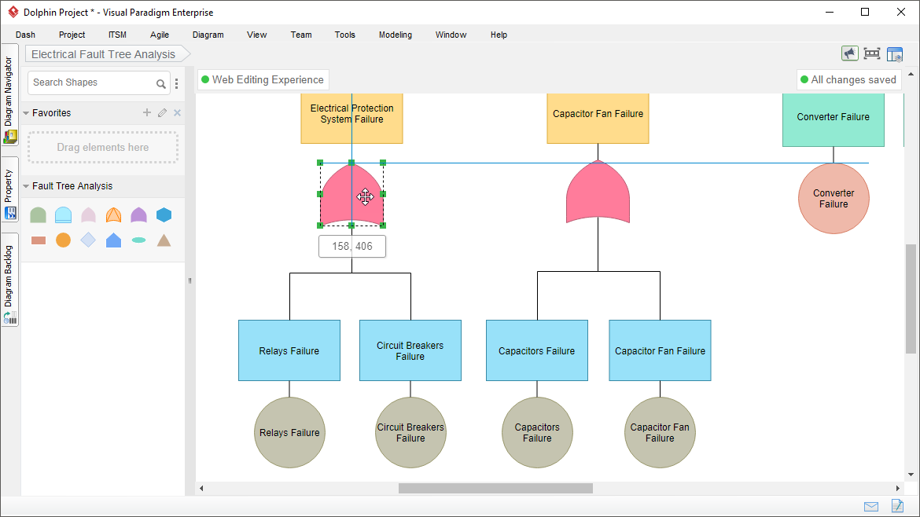This screenshot has width=920, height=517.
Task: Click the vertical scrollbar thumb
Action: [x=911, y=299]
